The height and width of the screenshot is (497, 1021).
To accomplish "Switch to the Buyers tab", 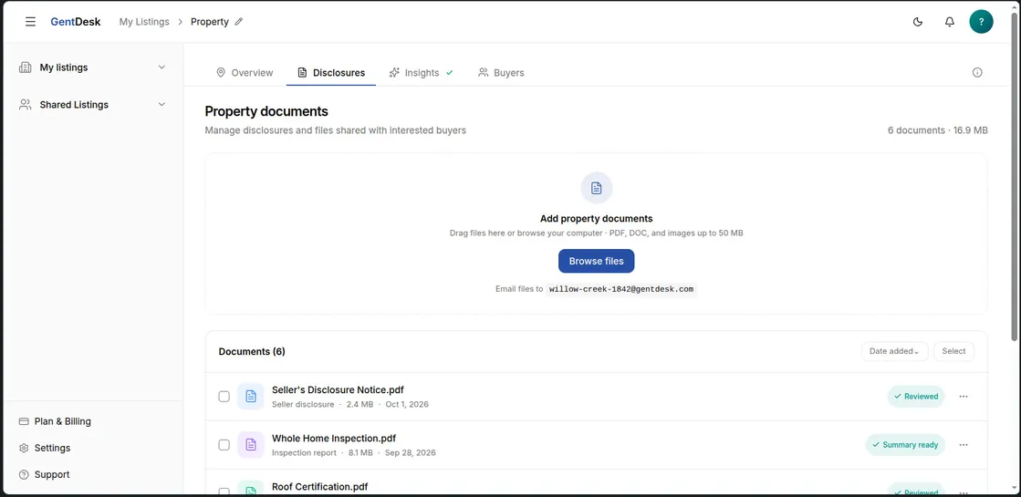I will coord(501,72).
